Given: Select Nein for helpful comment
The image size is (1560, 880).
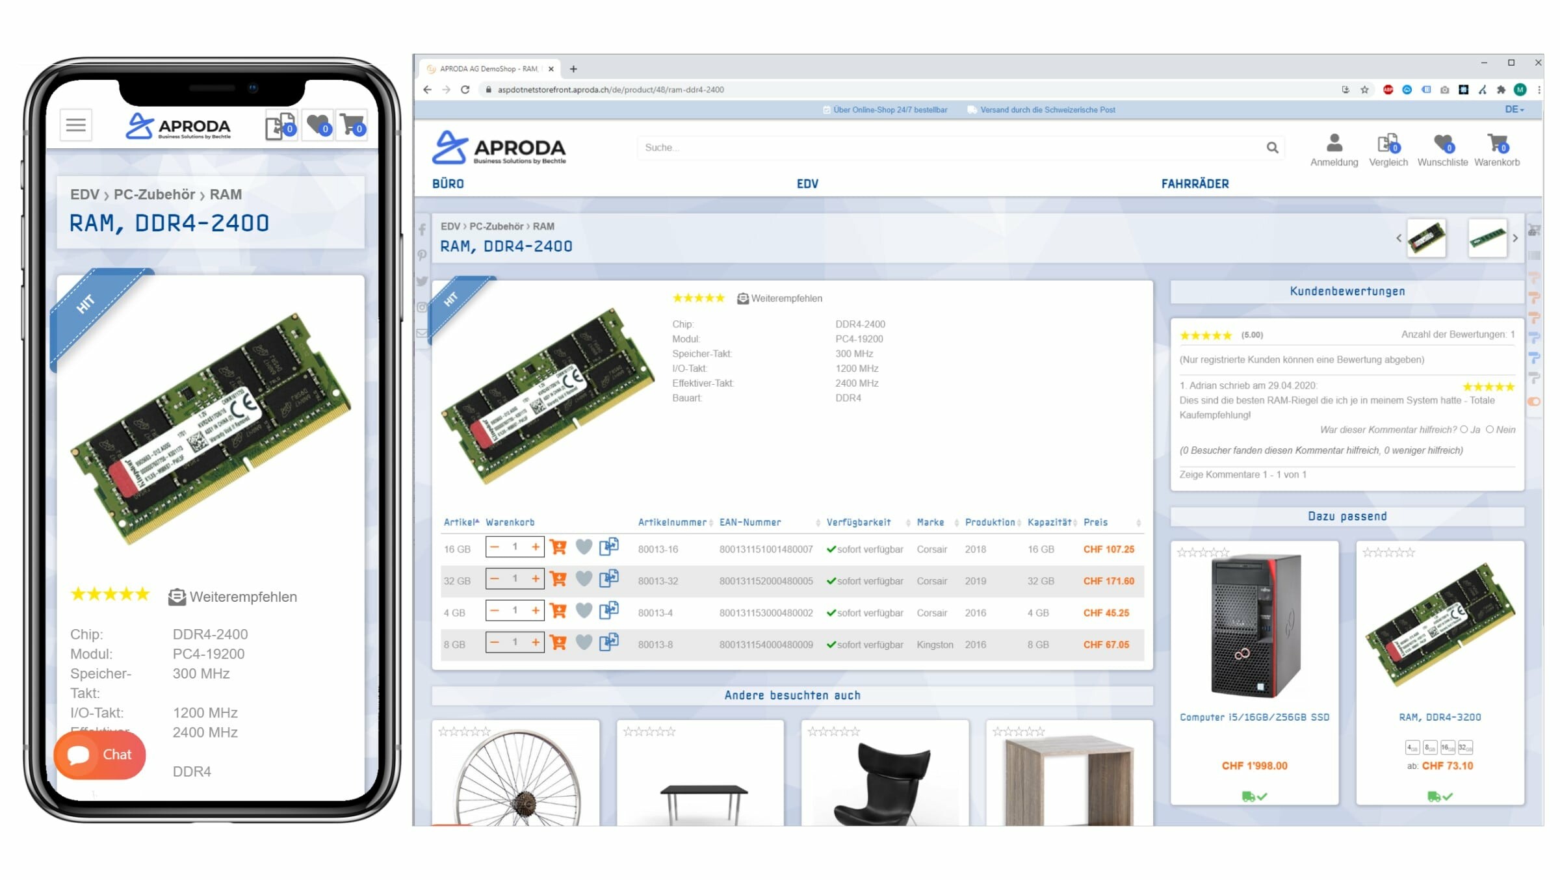Looking at the screenshot, I should coord(1490,430).
